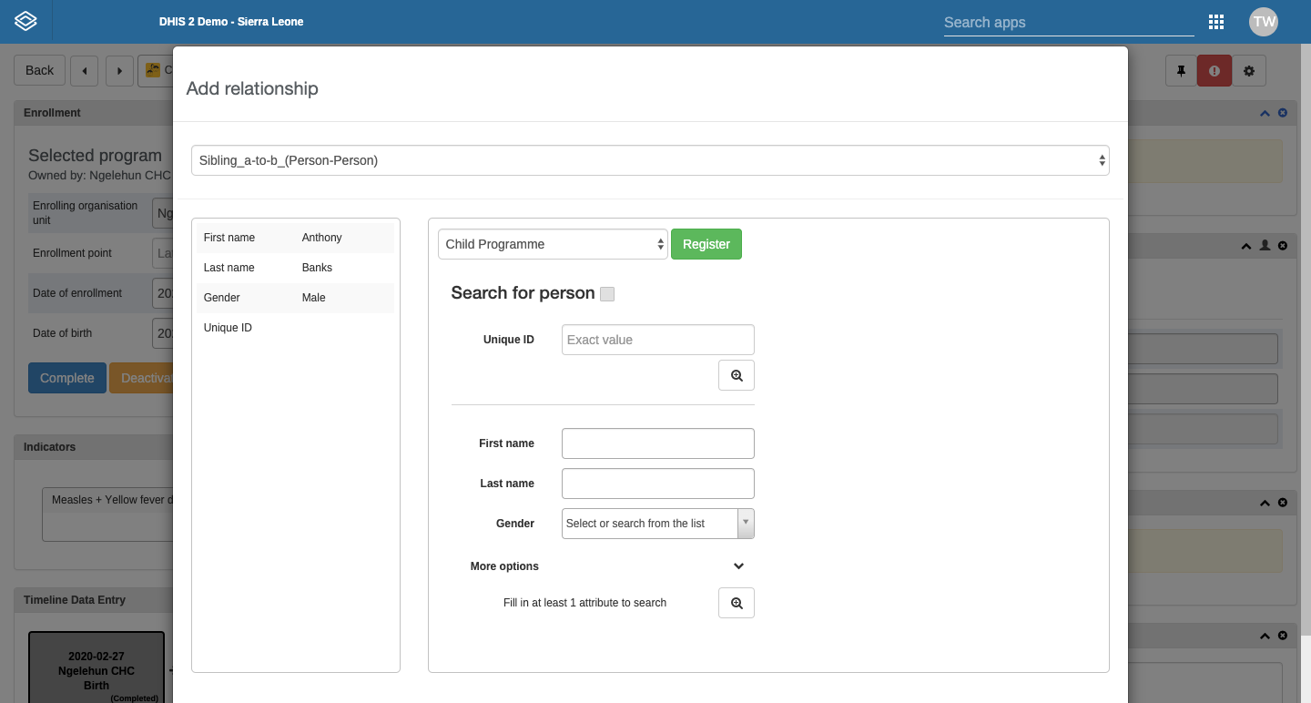Click the 'Add relationship' dialog title
The width and height of the screenshot is (1311, 703).
pos(252,88)
